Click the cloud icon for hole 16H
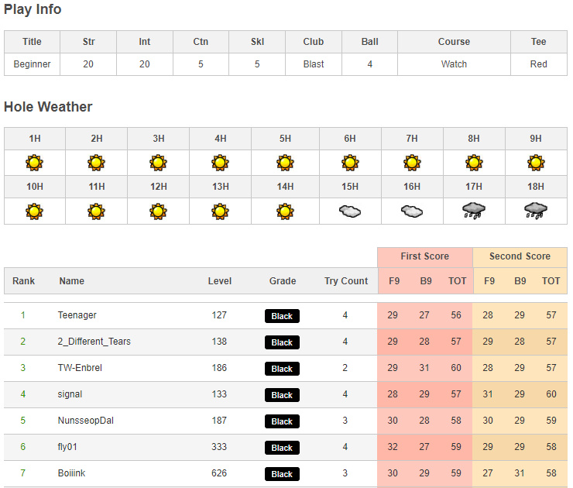This screenshot has width=573, height=488. [x=412, y=211]
